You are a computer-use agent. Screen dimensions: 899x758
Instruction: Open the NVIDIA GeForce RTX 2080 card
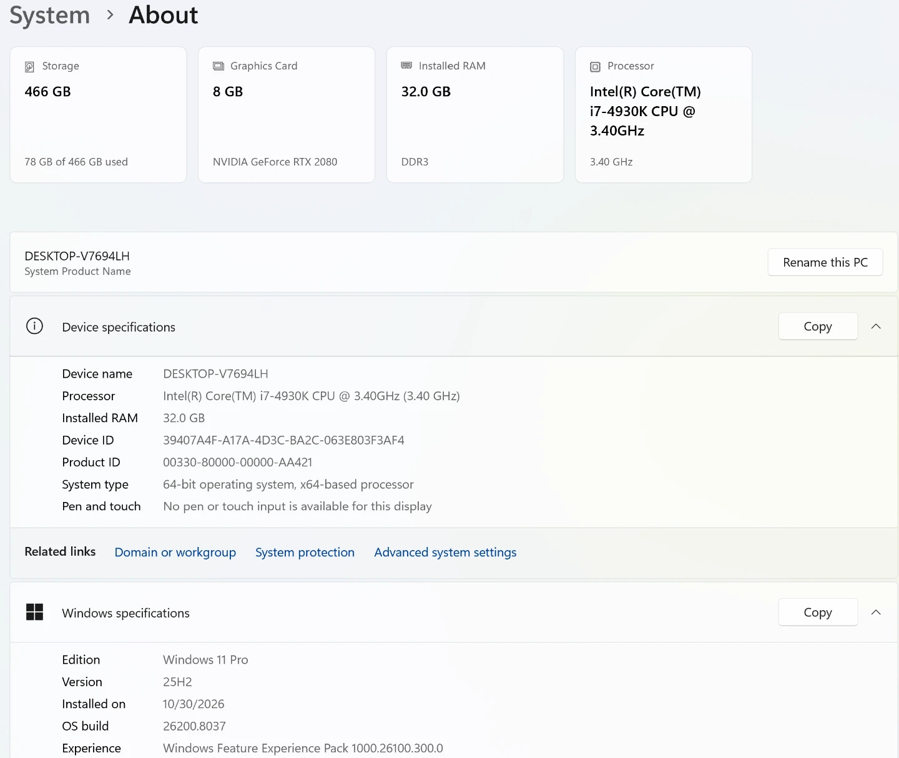pos(287,115)
